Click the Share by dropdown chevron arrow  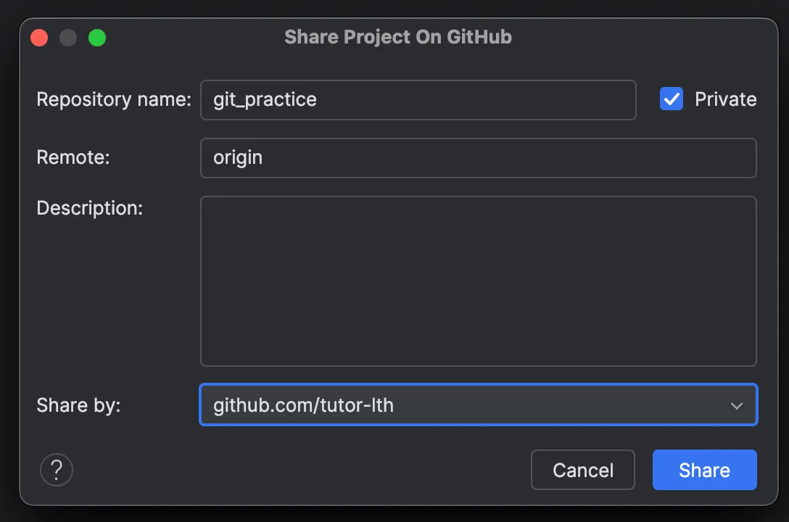[x=737, y=405]
